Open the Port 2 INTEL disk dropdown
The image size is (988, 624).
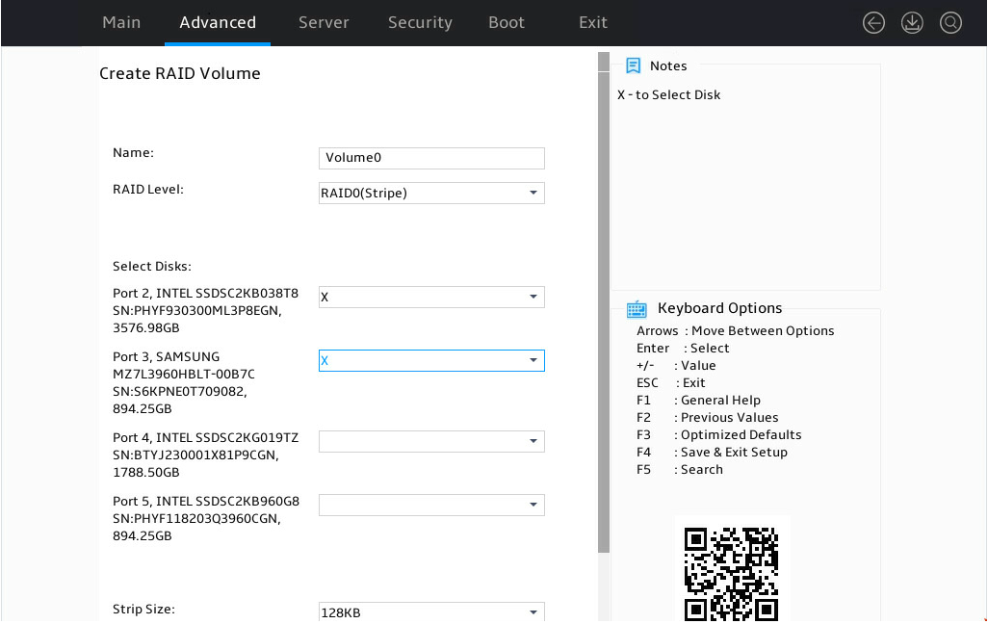pyautogui.click(x=431, y=297)
